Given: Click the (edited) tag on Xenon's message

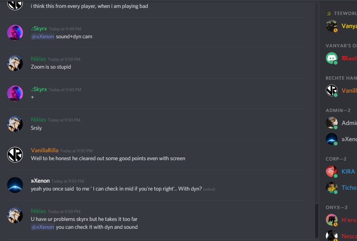Looking at the screenshot, I should [x=209, y=189].
